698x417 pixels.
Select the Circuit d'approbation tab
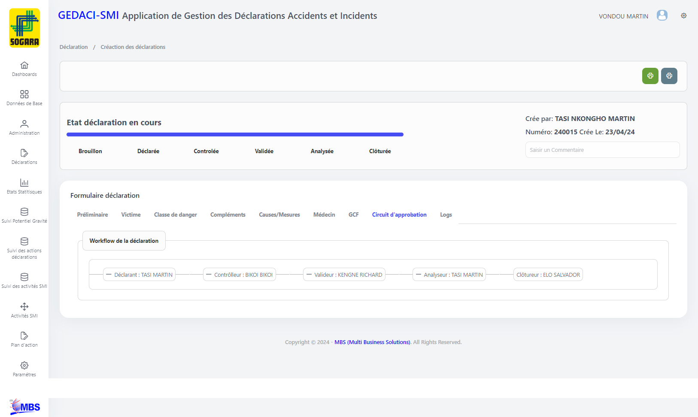(x=399, y=215)
